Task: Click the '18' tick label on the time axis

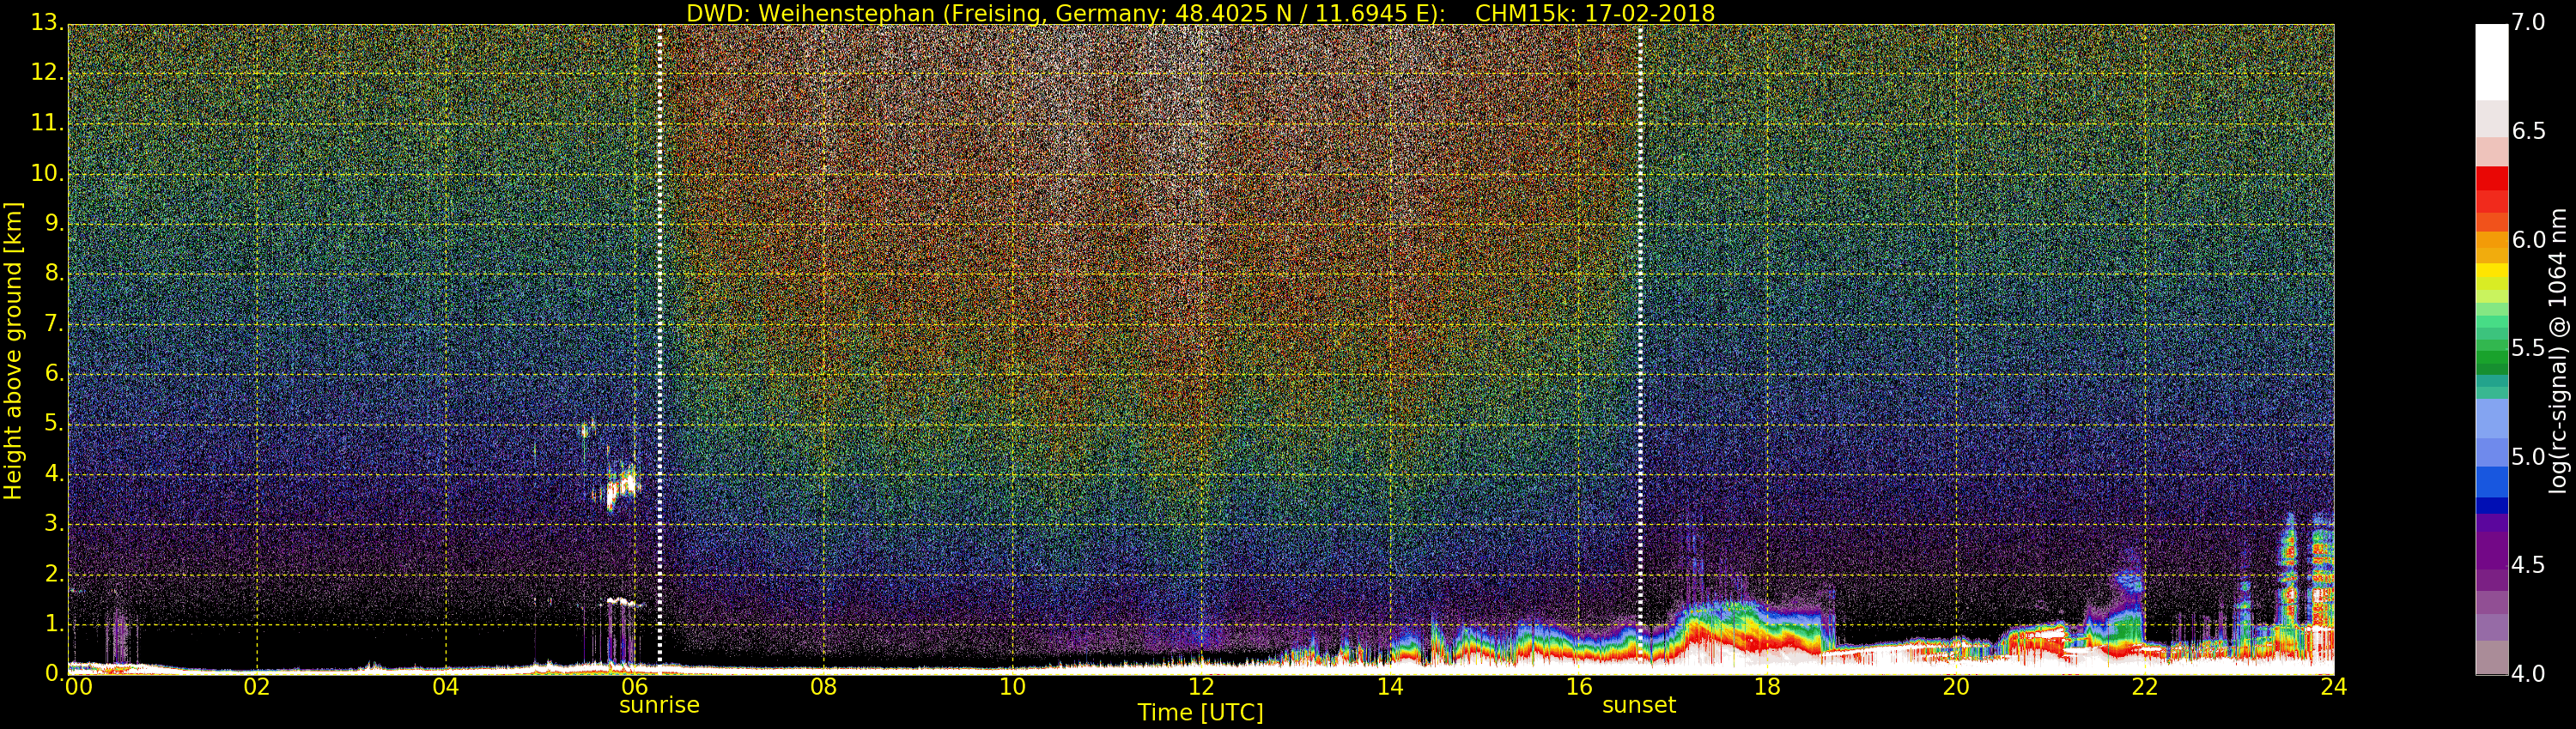Action: pos(1767,687)
